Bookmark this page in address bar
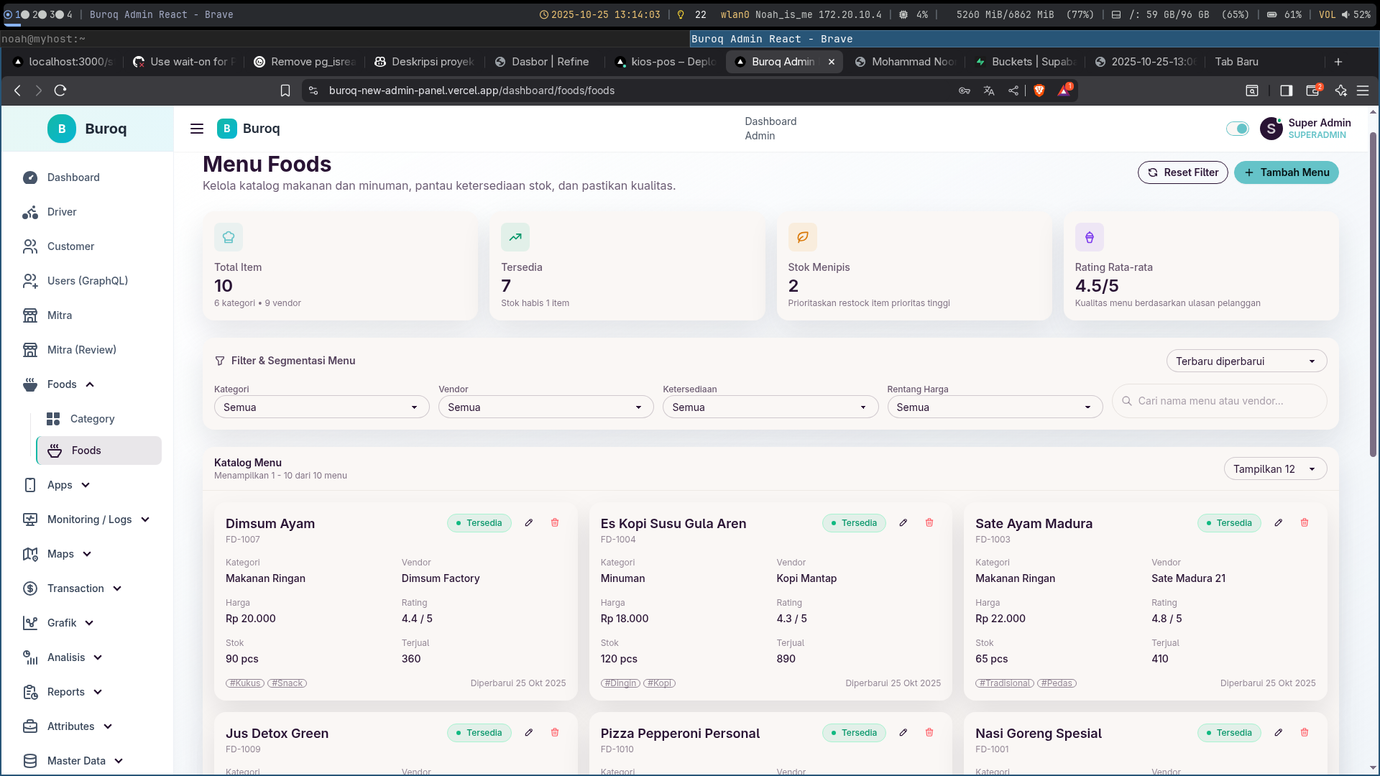1380x776 pixels. coord(285,91)
